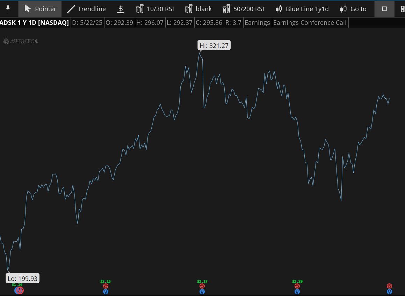
Task: Click the blue lightbulb icon below $2.15
Action: [x=106, y=291]
